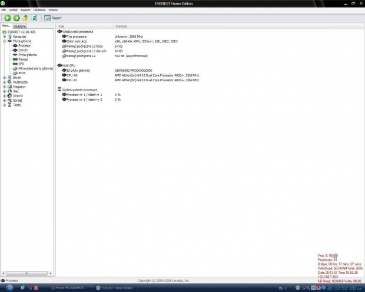Select EVEREST v2.20.405 root node
The width and height of the screenshot is (365, 292).
point(21,32)
